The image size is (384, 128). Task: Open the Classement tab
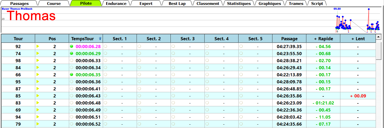208,3
